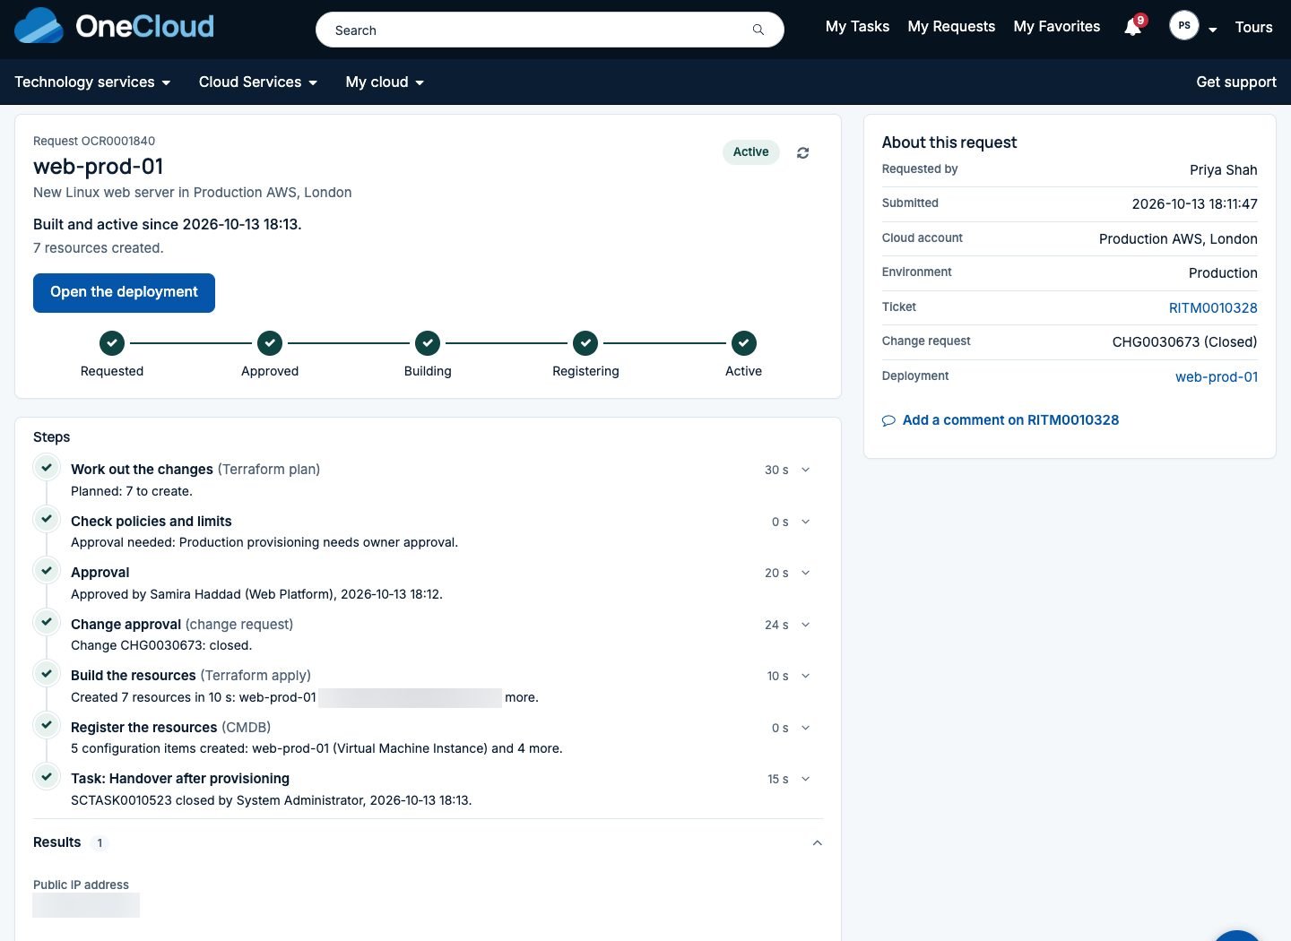Go to My Requests
This screenshot has height=941, width=1291.
pos(951,27)
